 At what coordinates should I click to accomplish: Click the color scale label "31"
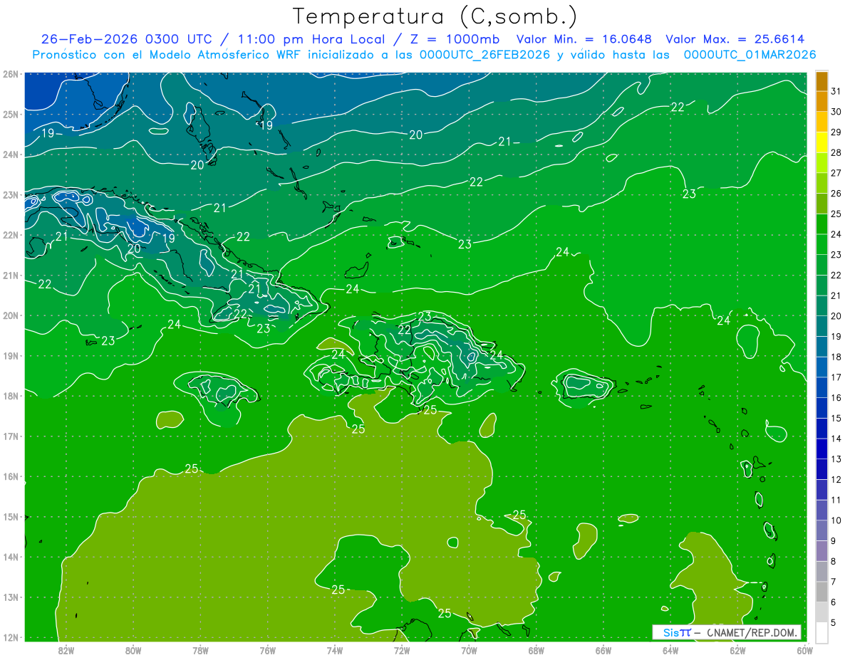point(836,91)
